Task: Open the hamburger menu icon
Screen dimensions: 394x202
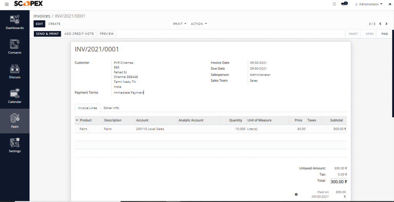Action: point(7,4)
